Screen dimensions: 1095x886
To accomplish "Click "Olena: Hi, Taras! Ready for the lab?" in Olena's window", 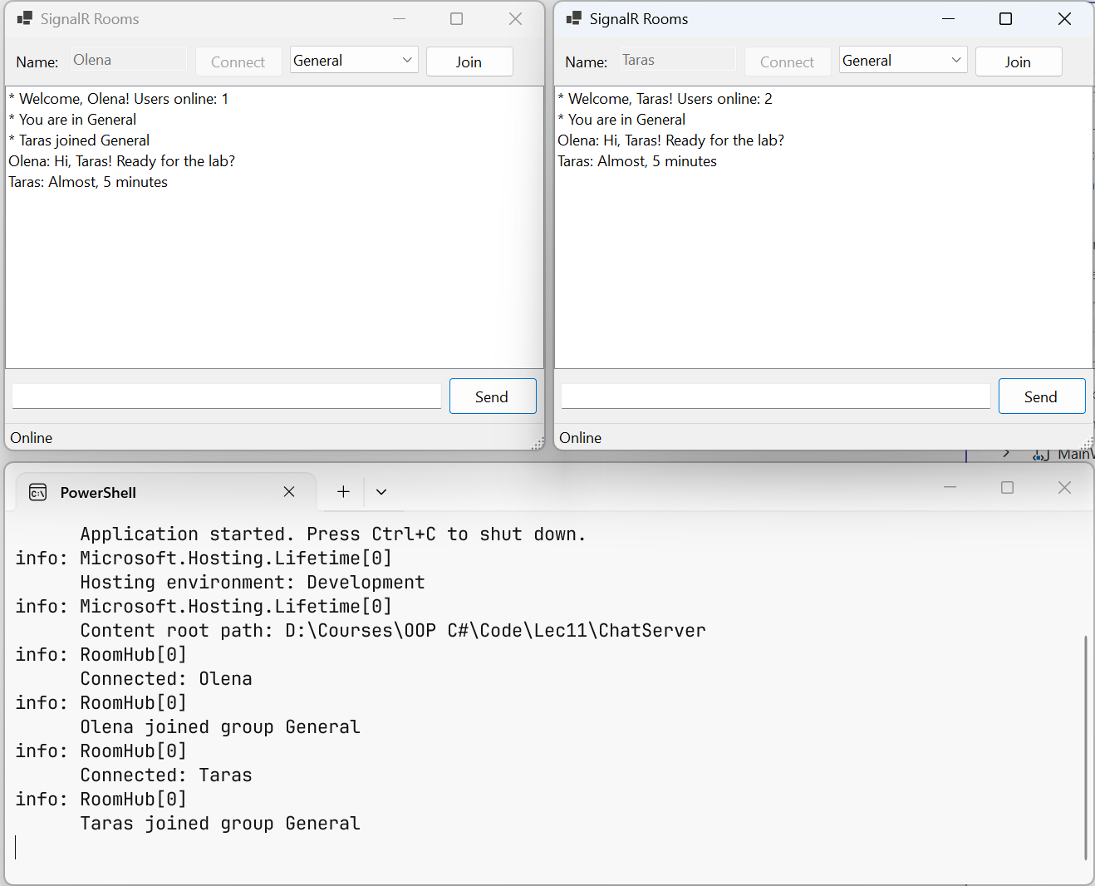I will click(x=122, y=161).
